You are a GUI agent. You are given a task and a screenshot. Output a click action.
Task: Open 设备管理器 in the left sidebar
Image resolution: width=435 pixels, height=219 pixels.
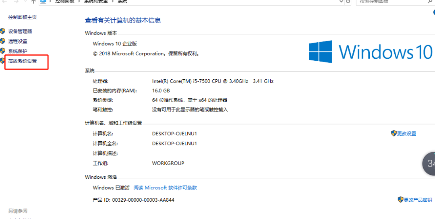[20, 32]
